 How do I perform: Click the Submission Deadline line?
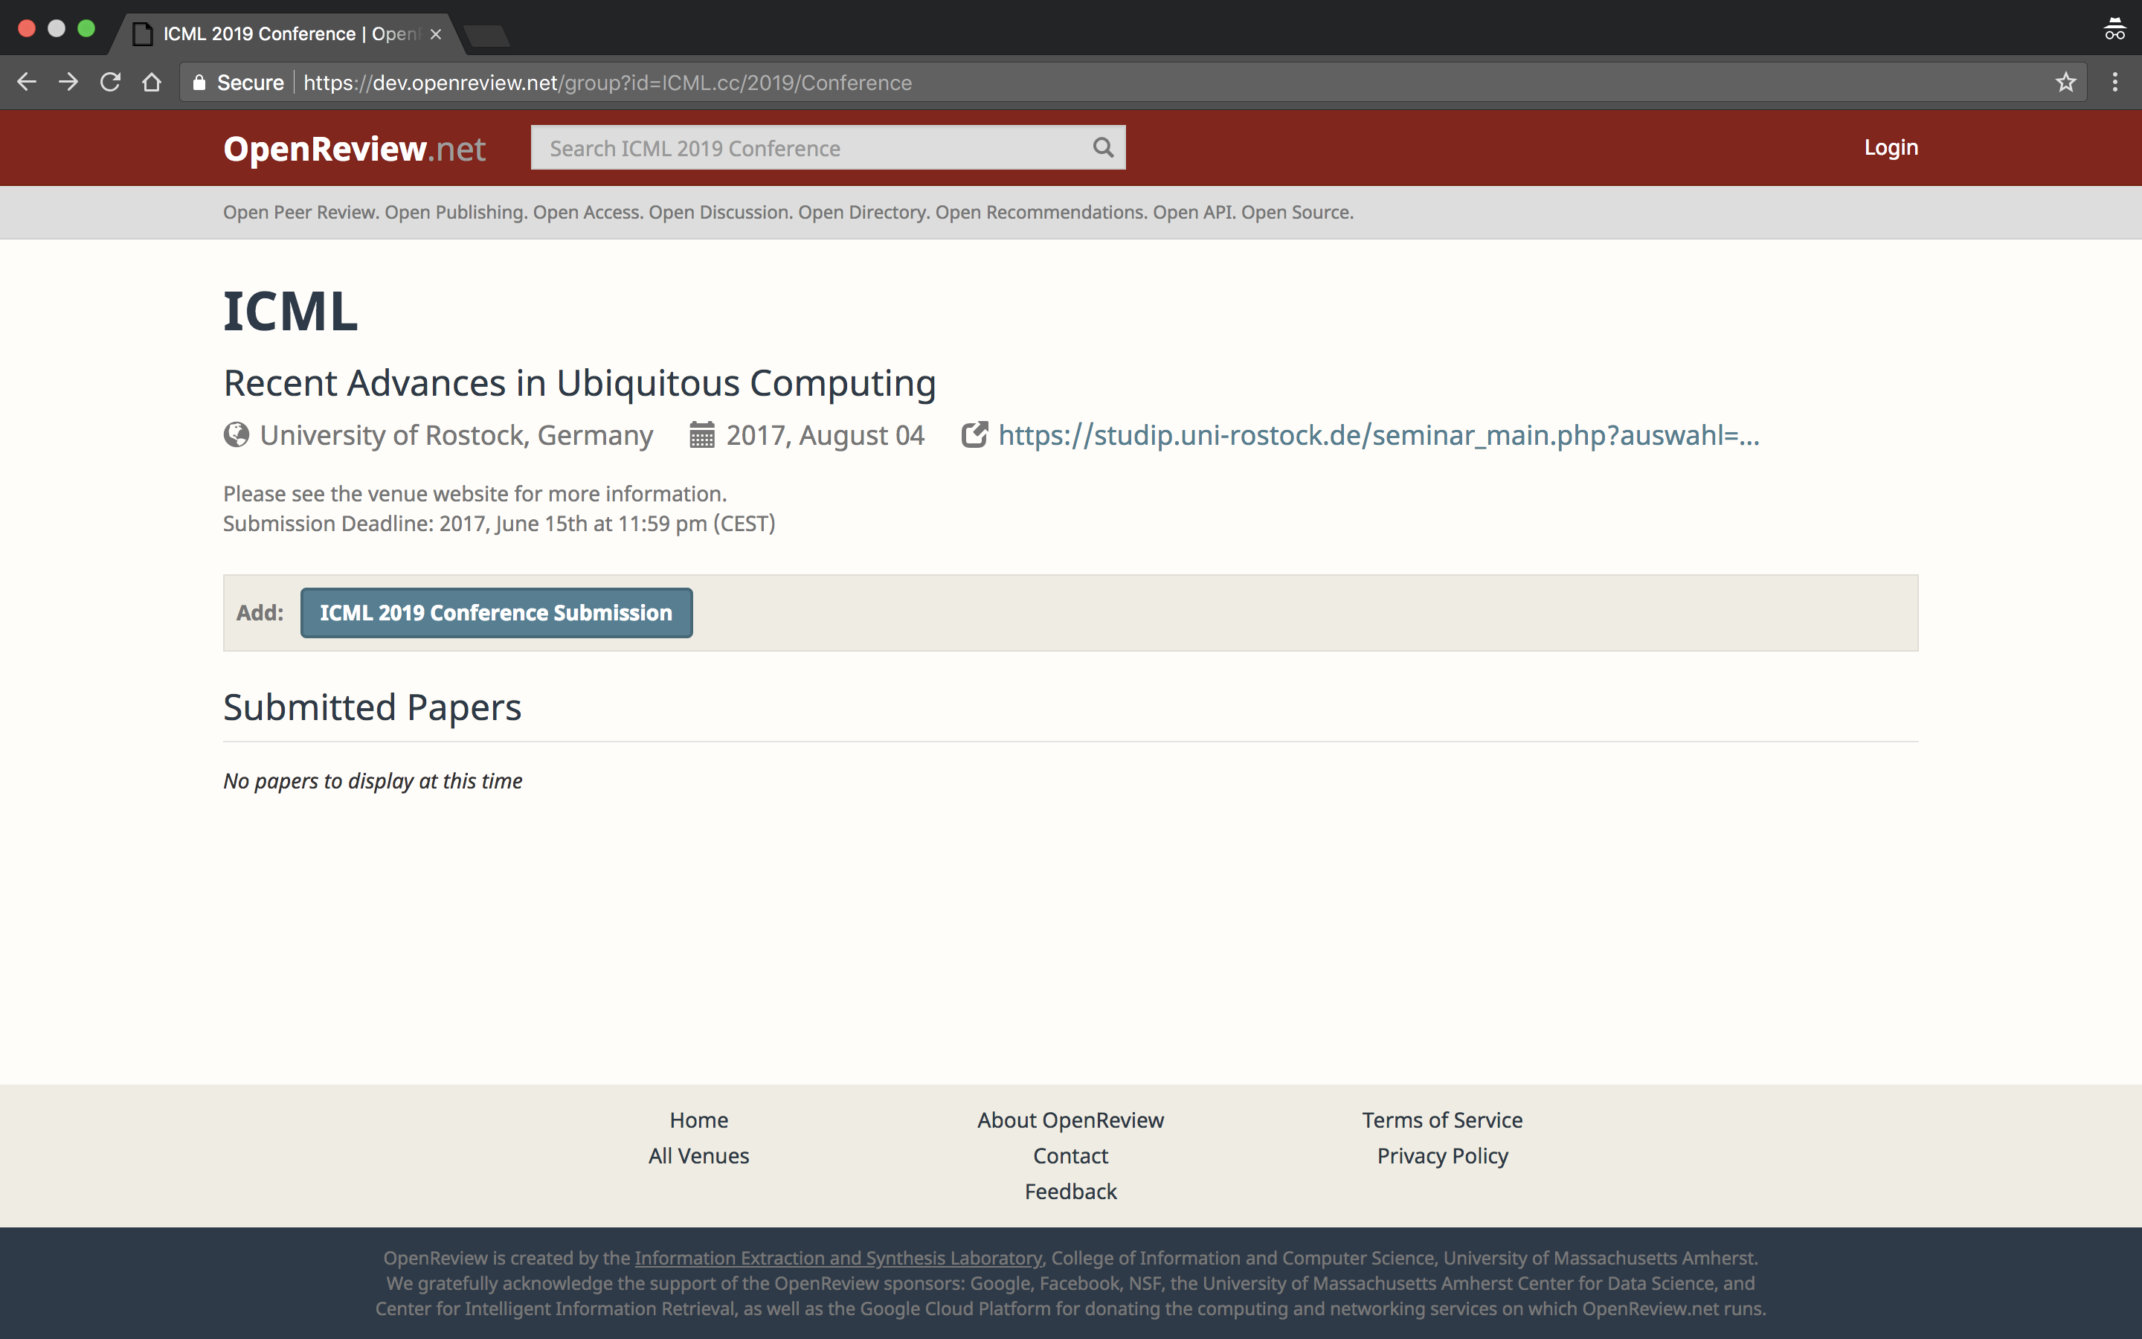(x=499, y=524)
